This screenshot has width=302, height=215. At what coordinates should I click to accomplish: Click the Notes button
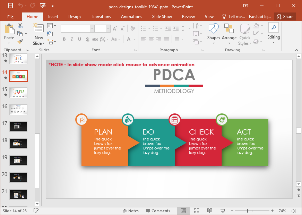[131, 211]
